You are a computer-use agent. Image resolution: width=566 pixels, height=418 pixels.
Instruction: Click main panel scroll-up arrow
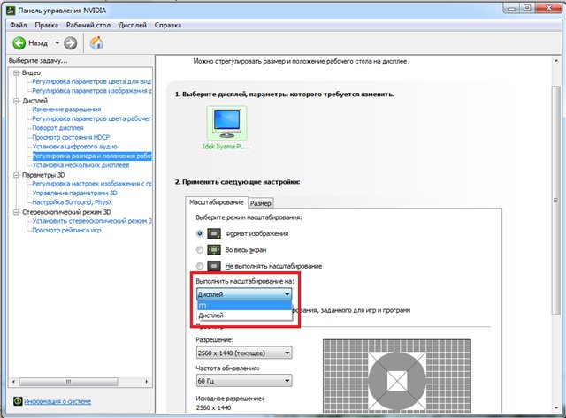(556, 61)
